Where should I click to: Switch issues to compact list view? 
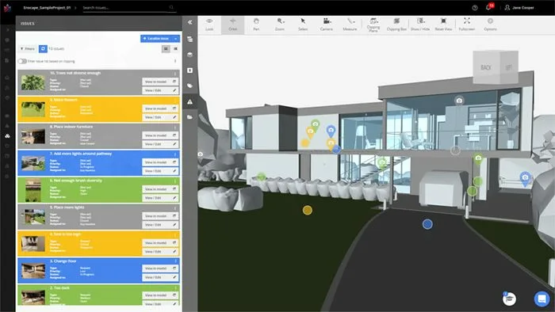pos(175,49)
